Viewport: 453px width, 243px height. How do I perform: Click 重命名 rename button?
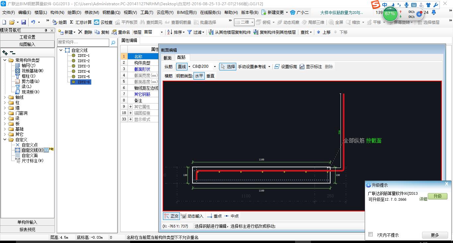(x=121, y=32)
